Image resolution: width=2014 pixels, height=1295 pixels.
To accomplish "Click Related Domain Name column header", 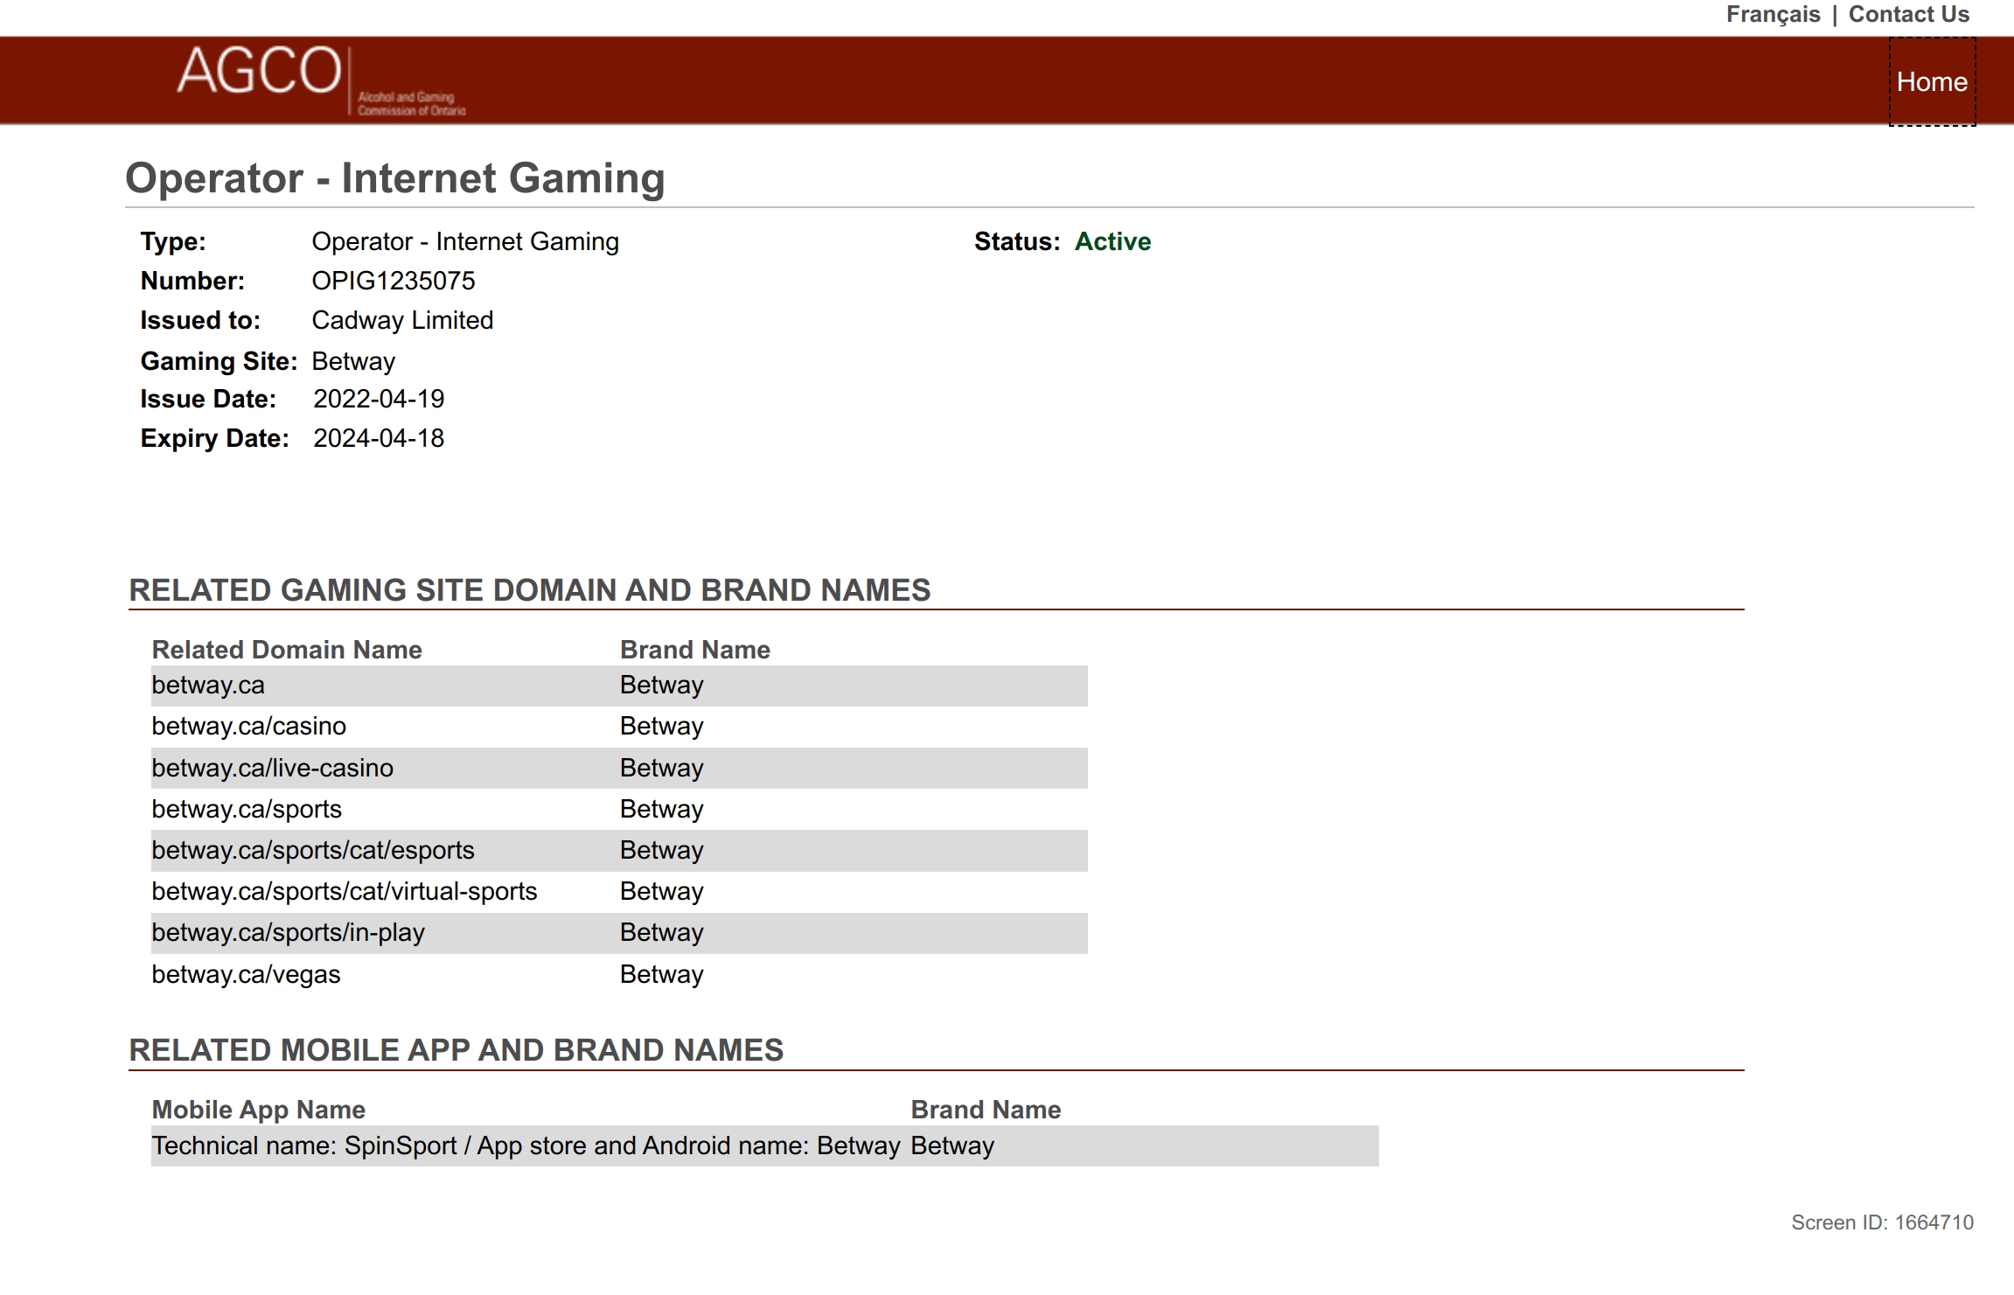I will tap(286, 651).
